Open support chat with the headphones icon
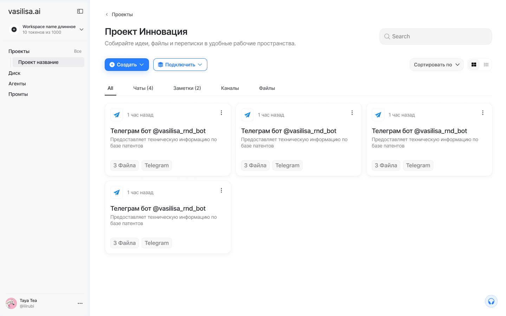Viewport: 506px width, 316px height. [x=491, y=301]
